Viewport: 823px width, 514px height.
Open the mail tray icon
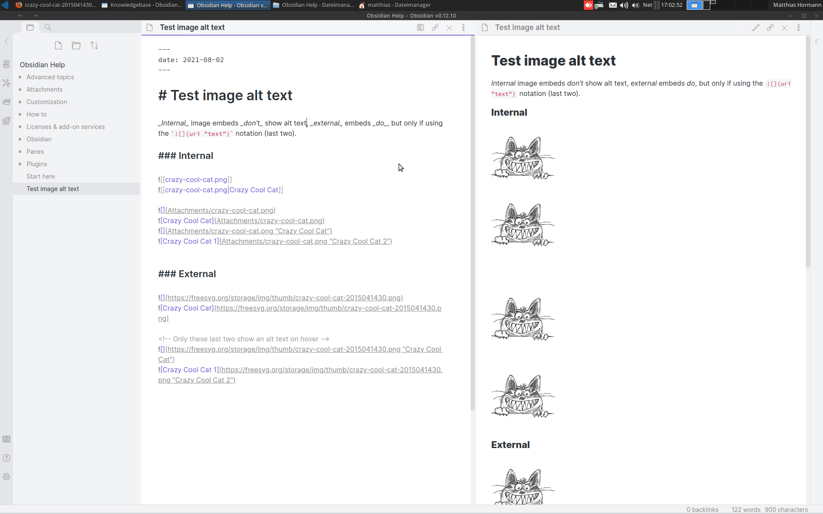coord(613,5)
